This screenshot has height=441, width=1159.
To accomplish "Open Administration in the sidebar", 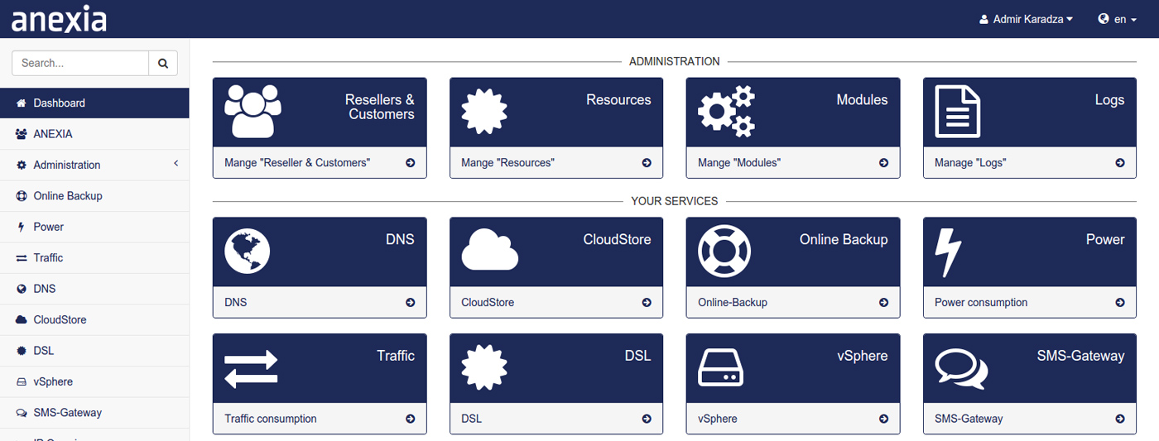I will (x=94, y=165).
